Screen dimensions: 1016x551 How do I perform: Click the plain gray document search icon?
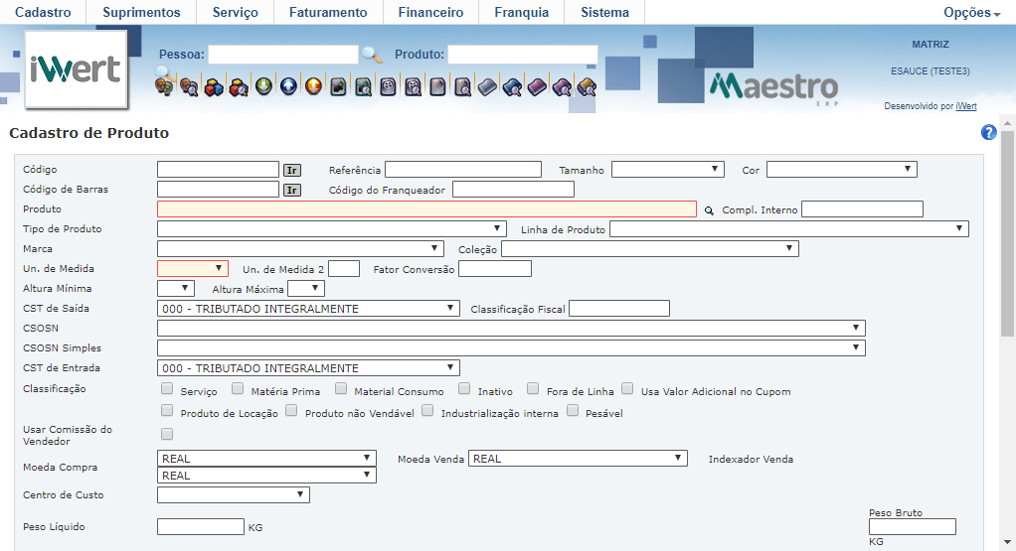pyautogui.click(x=462, y=86)
